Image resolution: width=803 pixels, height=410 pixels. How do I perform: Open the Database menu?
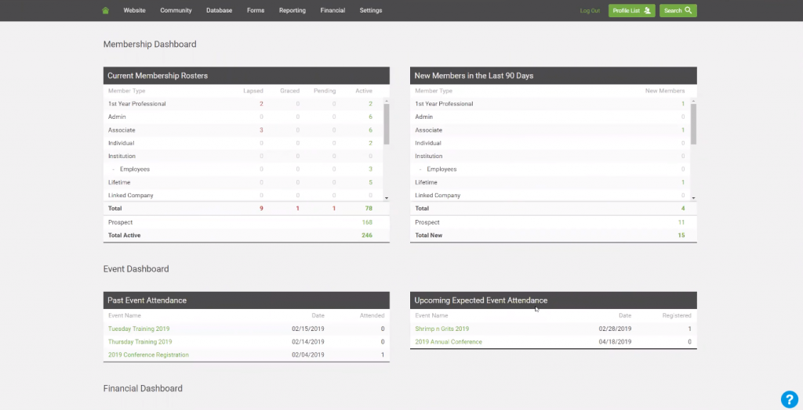(x=220, y=10)
